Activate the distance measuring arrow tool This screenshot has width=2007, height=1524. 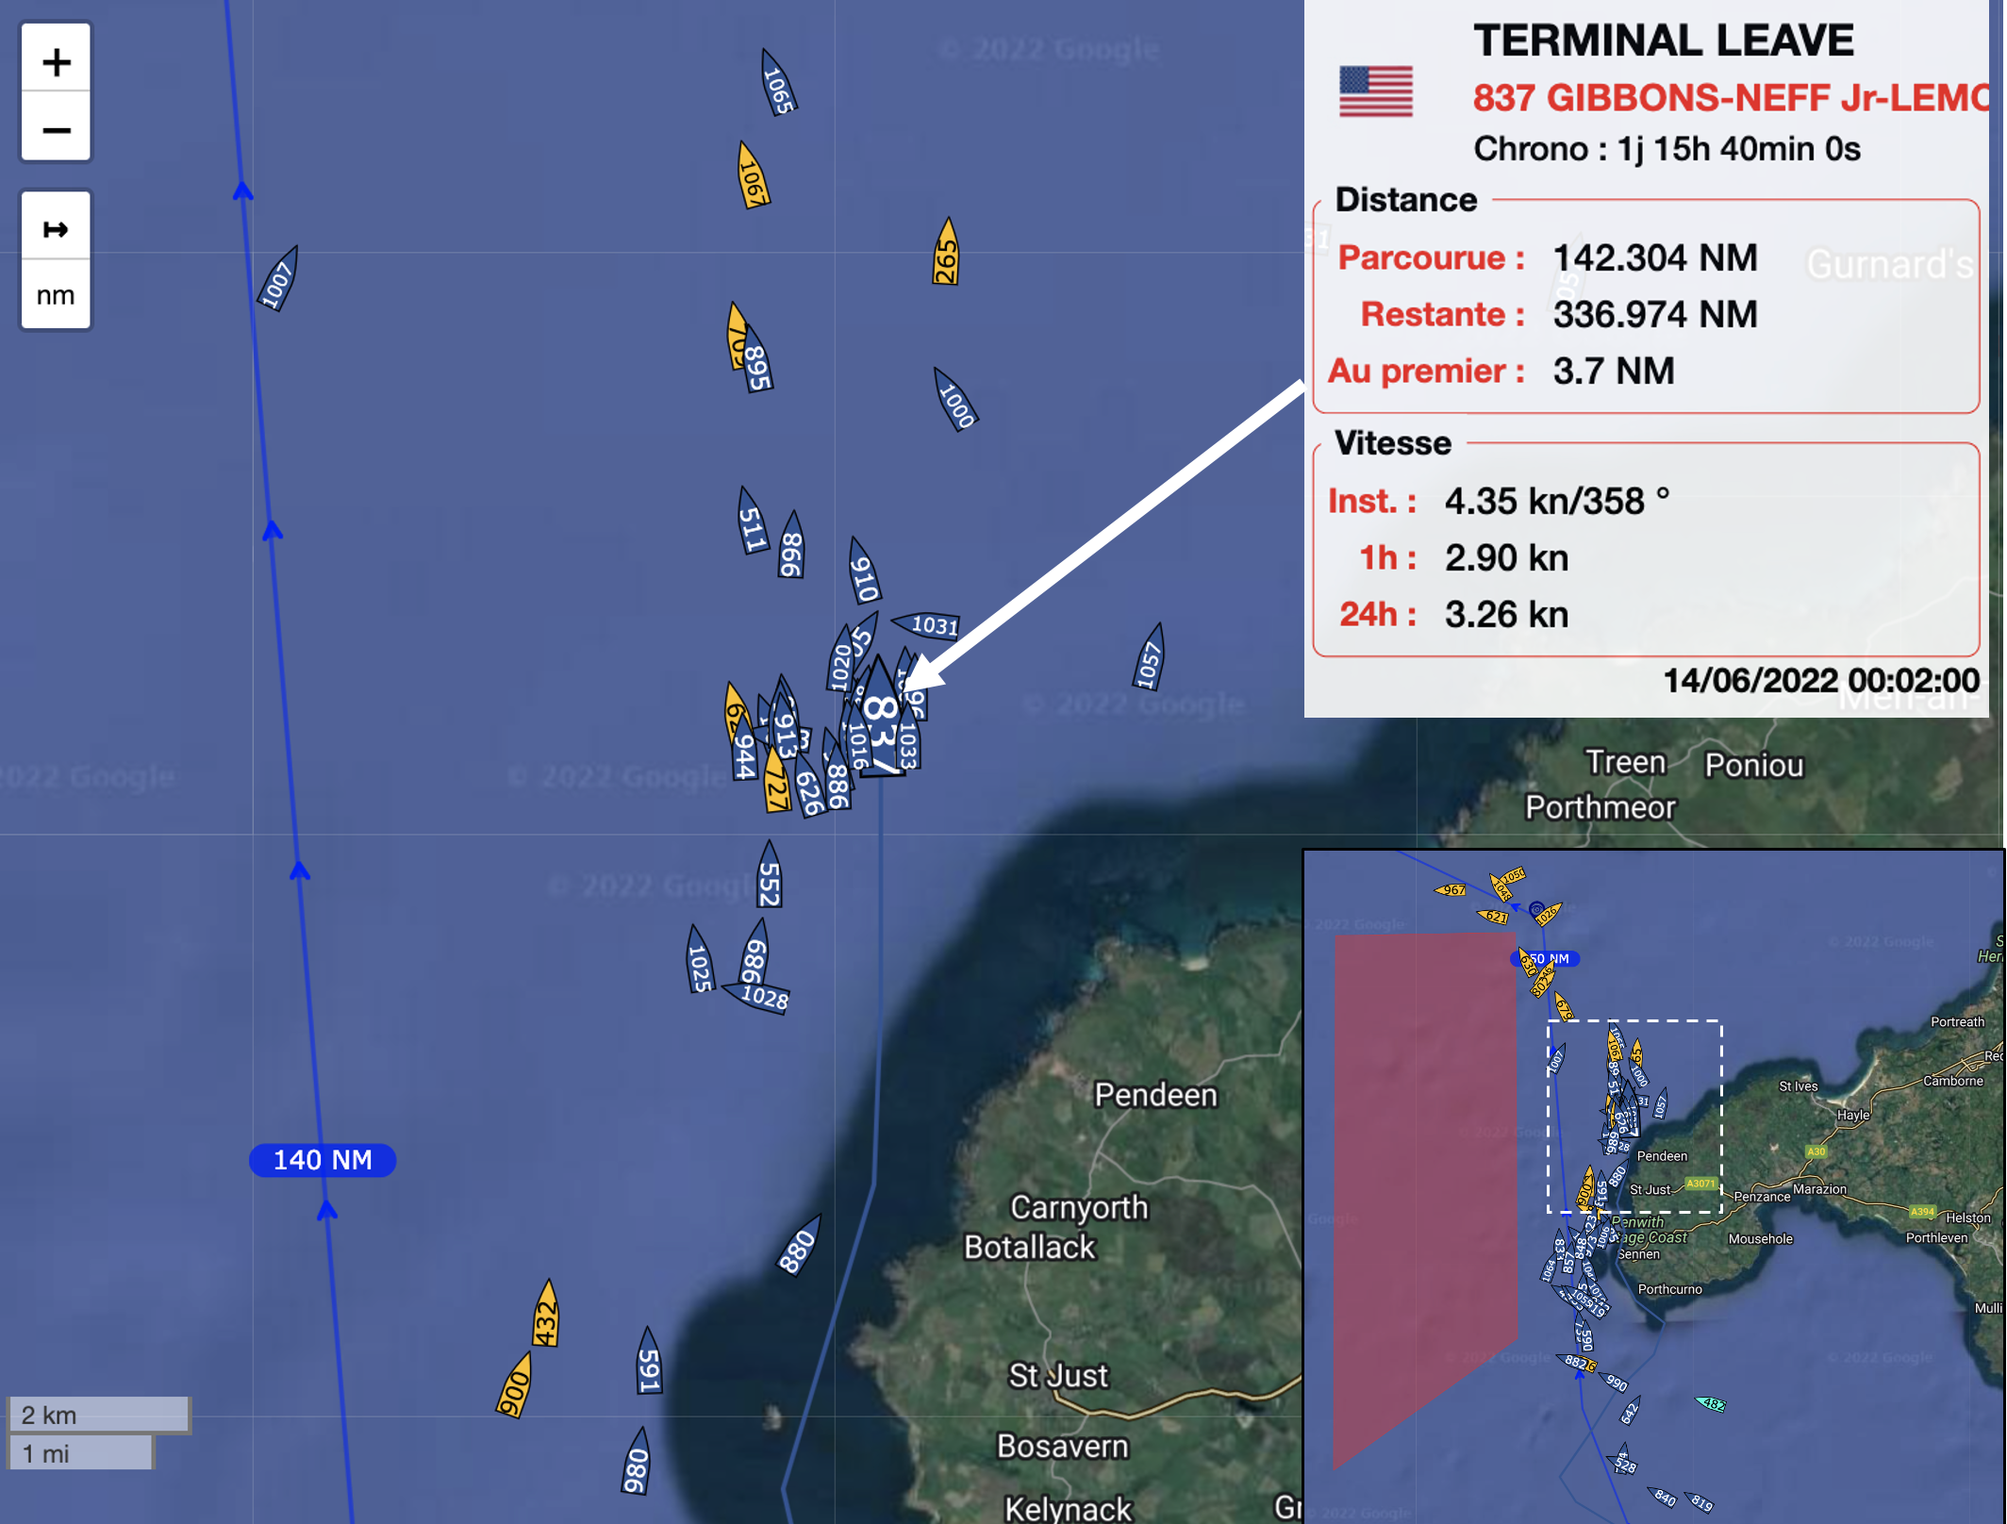tap(56, 229)
